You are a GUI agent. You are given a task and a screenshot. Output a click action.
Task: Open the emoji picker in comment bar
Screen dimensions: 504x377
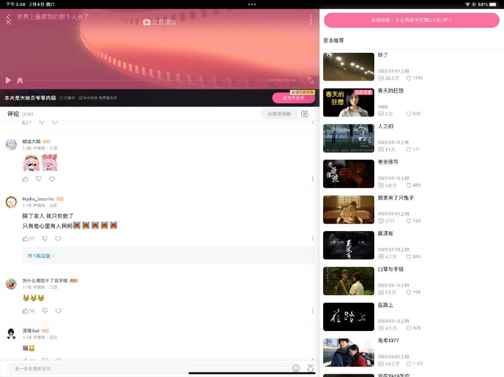click(295, 368)
